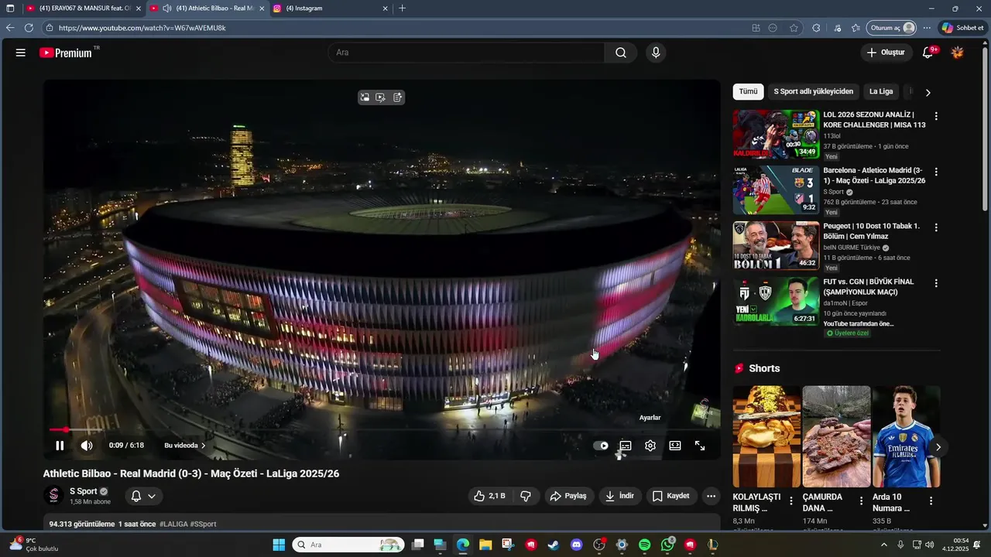Open options for Barcelona - Atletico Madrid video
Image resolution: width=991 pixels, height=557 pixels.
[x=936, y=172]
